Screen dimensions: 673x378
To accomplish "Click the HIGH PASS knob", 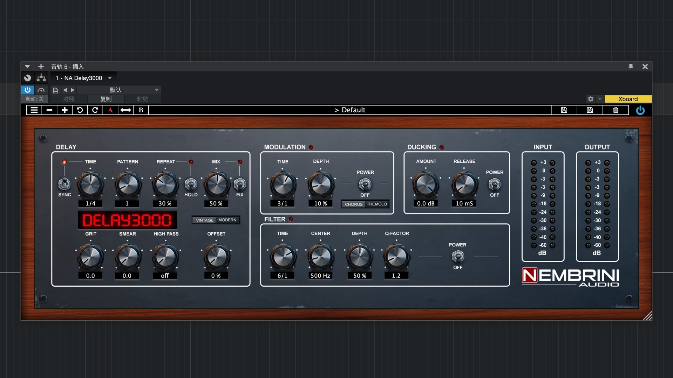I will pos(165,257).
